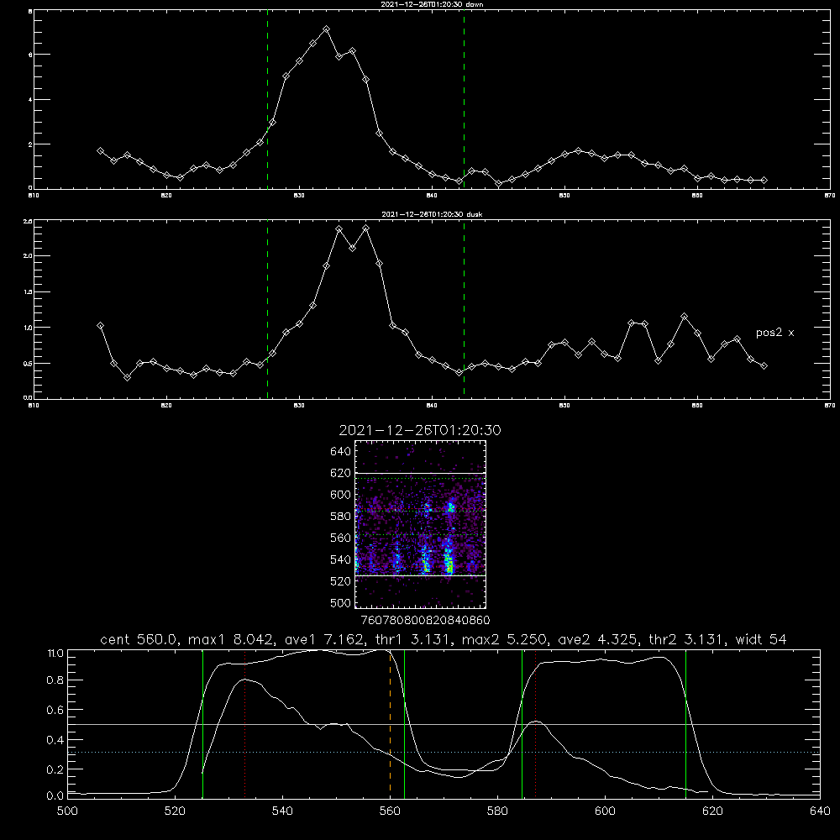The width and height of the screenshot is (840, 840).
Task: Click bottom plot y-axis label 0.8
Action: (55, 680)
